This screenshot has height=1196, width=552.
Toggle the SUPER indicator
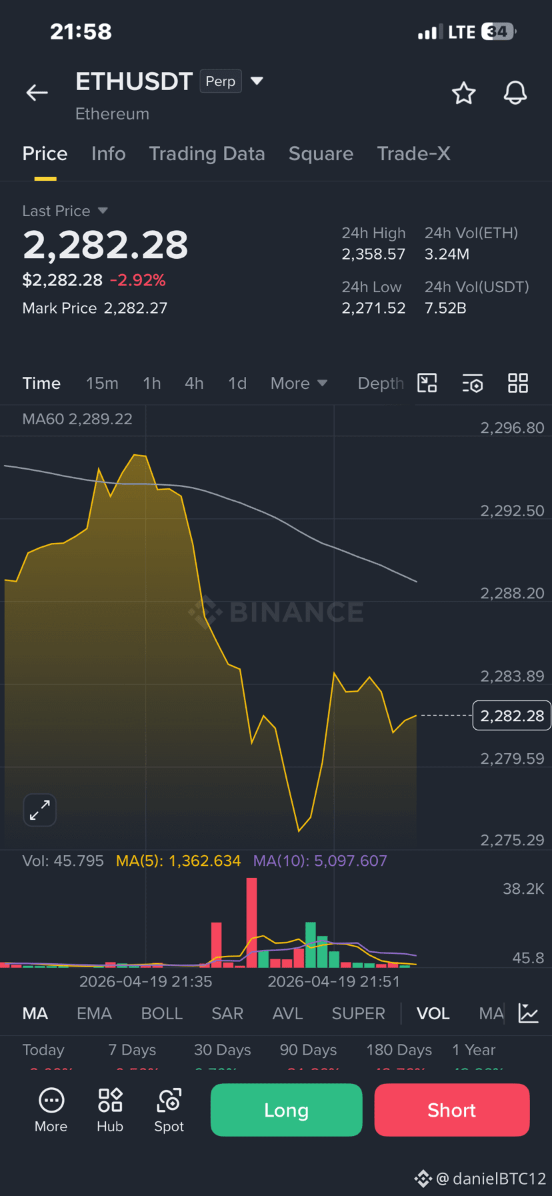coord(359,1014)
